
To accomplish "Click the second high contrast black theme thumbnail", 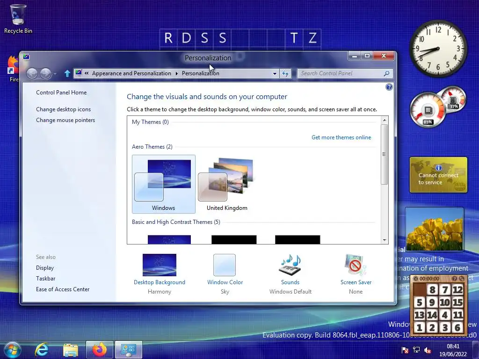I will pyautogui.click(x=298, y=240).
